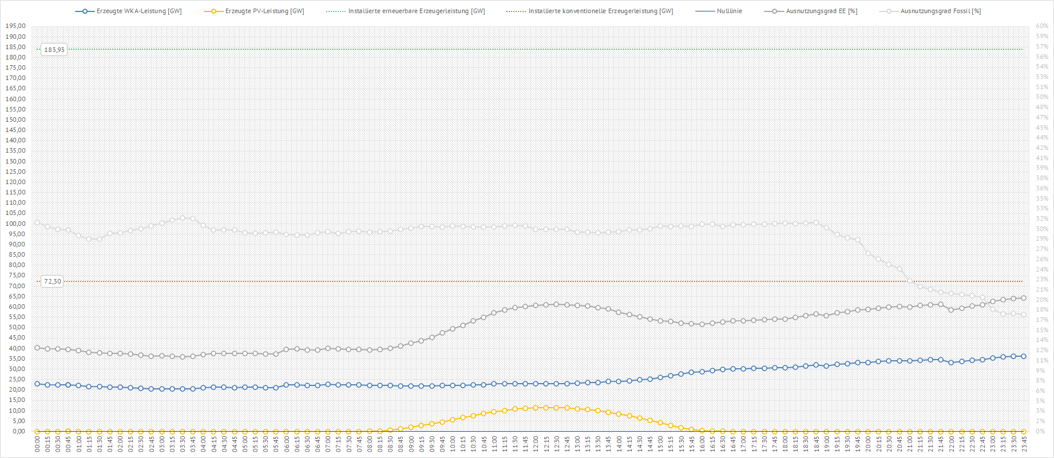Select the 'Erzeugte WKA-Leistung [GW]' legend text
The height and width of the screenshot is (458, 1054).
pyautogui.click(x=139, y=11)
